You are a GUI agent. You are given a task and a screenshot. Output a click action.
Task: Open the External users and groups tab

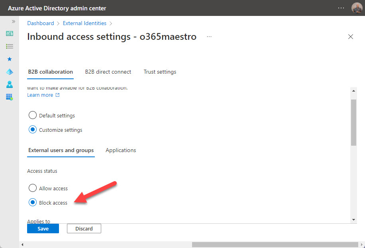pyautogui.click(x=61, y=150)
